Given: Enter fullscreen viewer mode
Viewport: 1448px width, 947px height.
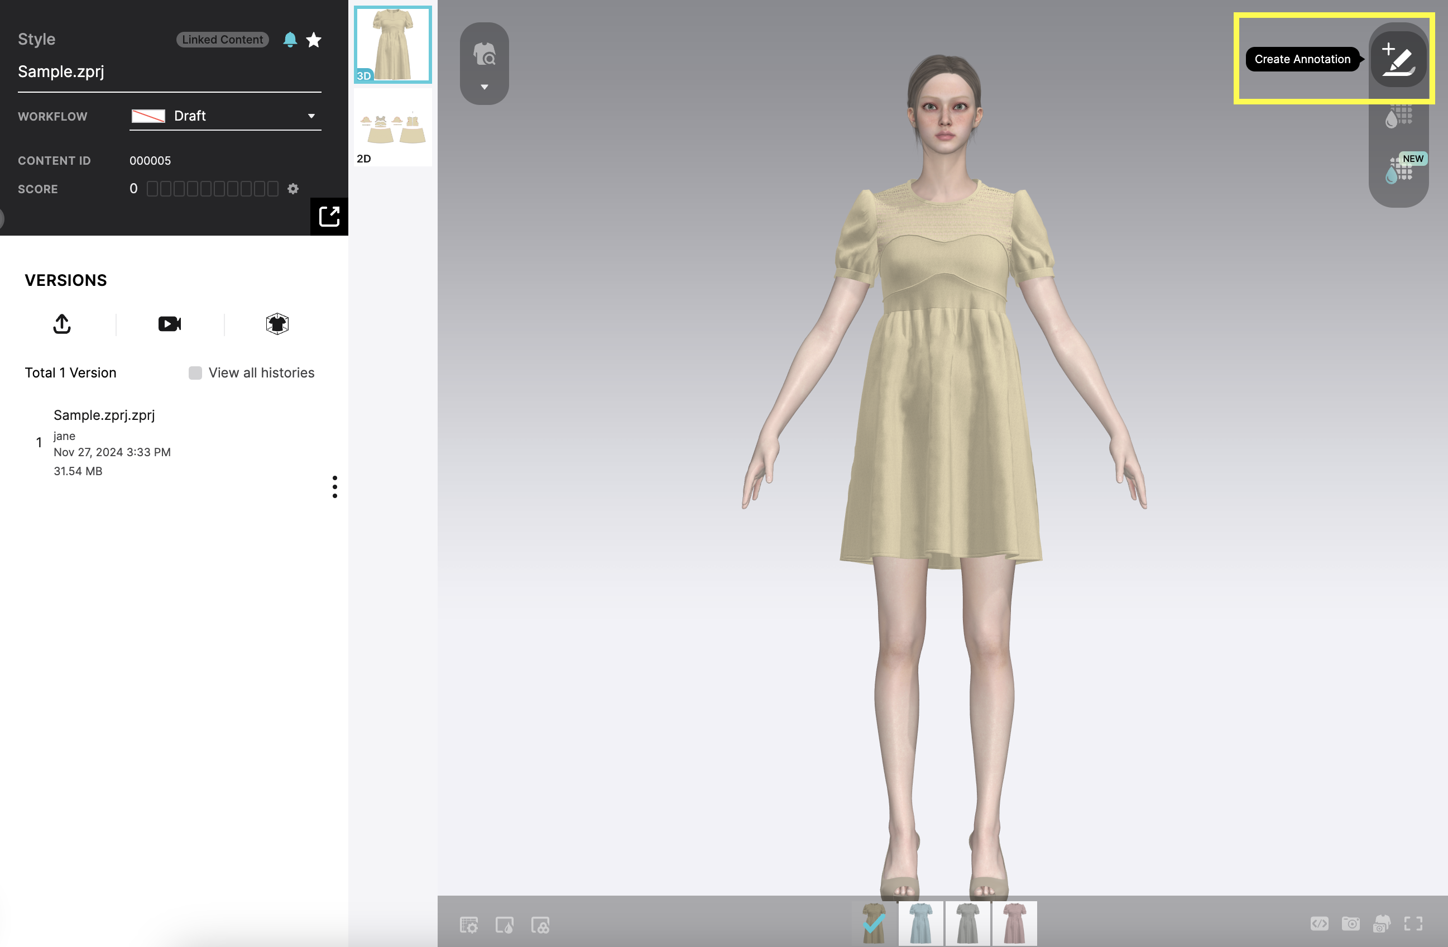Looking at the screenshot, I should tap(1413, 924).
